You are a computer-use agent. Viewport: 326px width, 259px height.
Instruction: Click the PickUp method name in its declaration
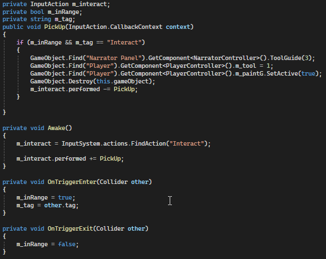pos(55,27)
